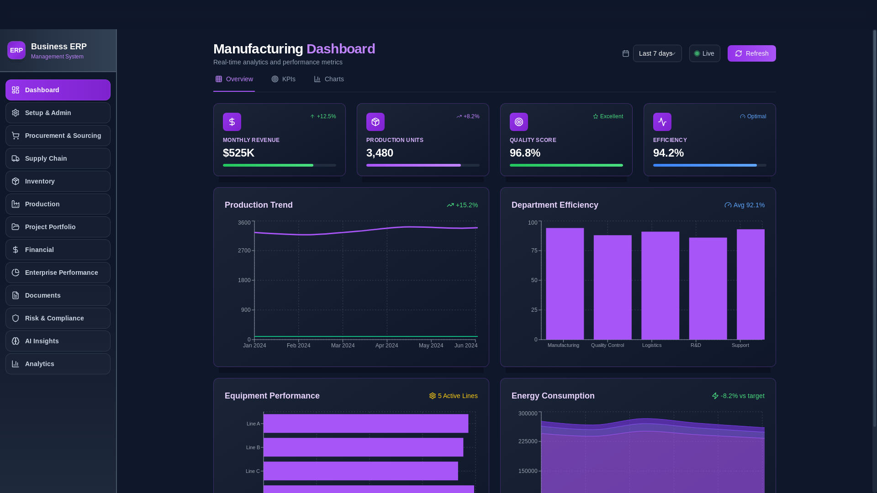Image resolution: width=877 pixels, height=493 pixels.
Task: Click the Supply Chain truck icon
Action: pos(16,158)
